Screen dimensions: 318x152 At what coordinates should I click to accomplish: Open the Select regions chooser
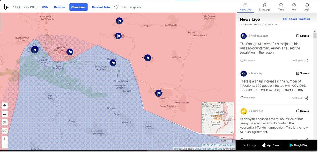(127, 7)
